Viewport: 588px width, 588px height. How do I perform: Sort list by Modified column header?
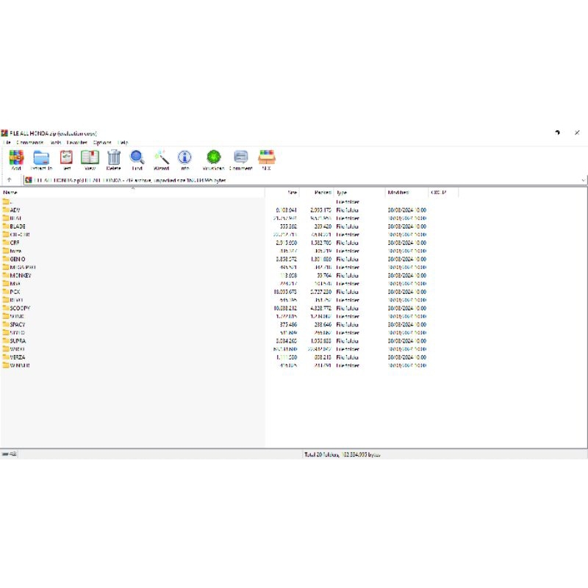398,193
